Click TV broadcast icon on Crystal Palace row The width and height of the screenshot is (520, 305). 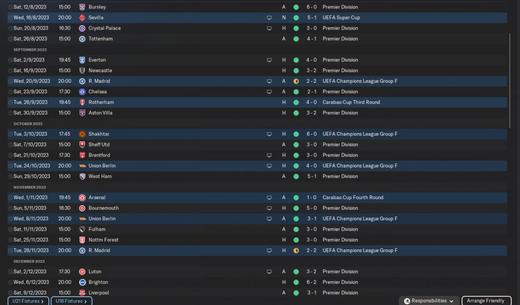(x=269, y=28)
